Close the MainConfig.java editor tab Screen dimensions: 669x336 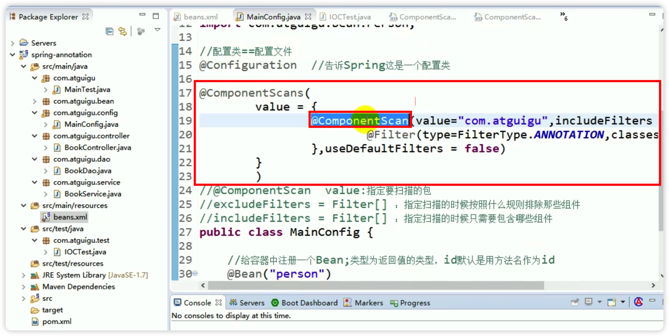308,16
